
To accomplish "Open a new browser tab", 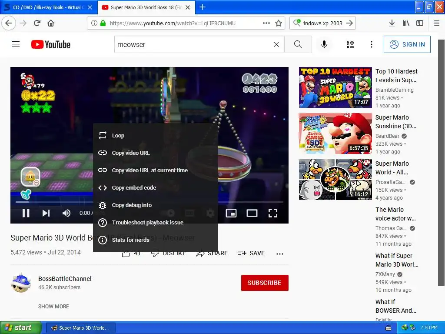I will 203,7.
